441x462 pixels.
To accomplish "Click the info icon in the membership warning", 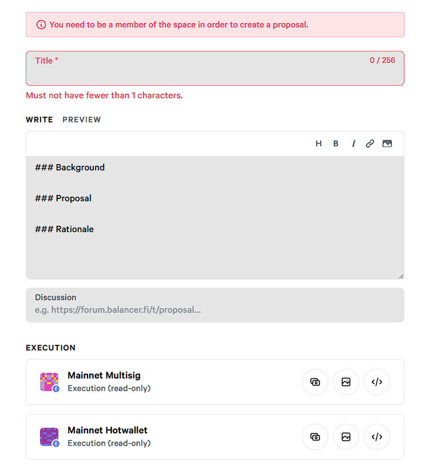I will click(x=41, y=25).
